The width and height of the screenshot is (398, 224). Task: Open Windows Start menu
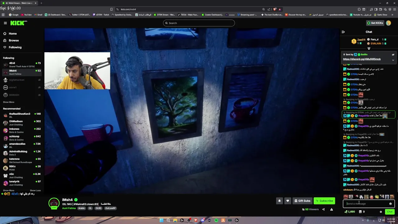161,220
